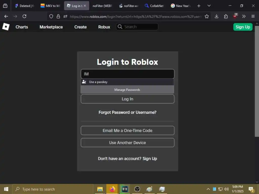Switch to the New Year's Google tab
Viewport: 259px width, 194px height.
(181, 6)
